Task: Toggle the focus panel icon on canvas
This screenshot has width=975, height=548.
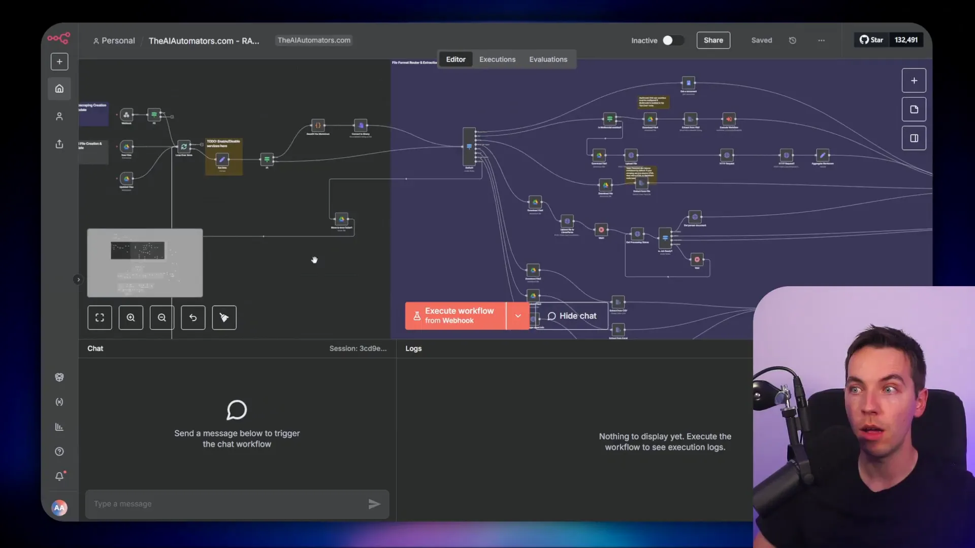Action: click(914, 138)
